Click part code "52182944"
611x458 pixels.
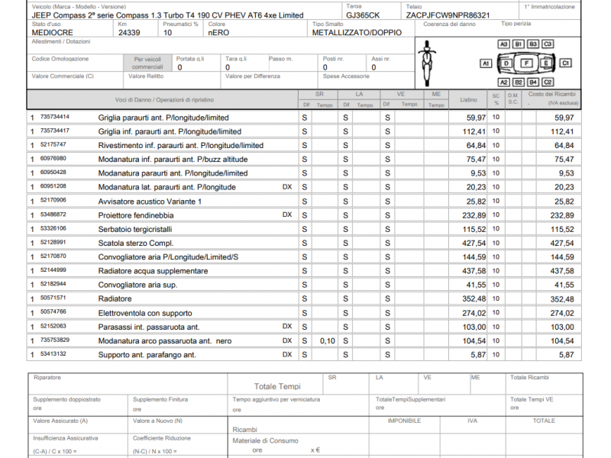pyautogui.click(x=53, y=284)
